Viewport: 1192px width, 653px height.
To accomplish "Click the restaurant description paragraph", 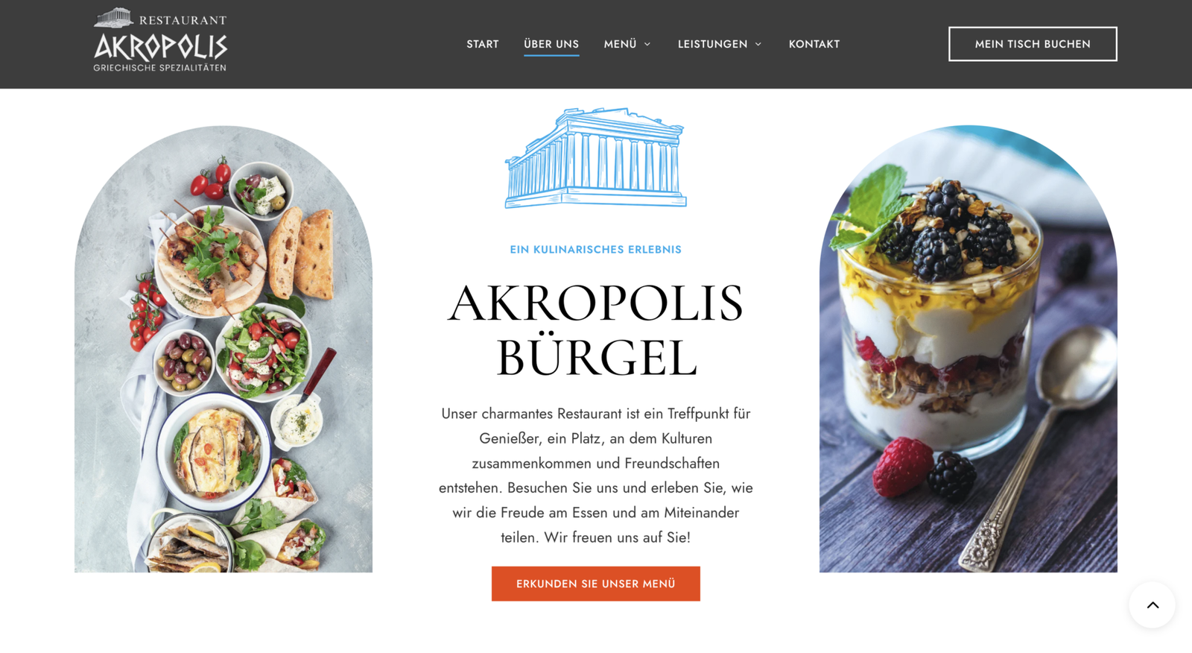I will 596,476.
